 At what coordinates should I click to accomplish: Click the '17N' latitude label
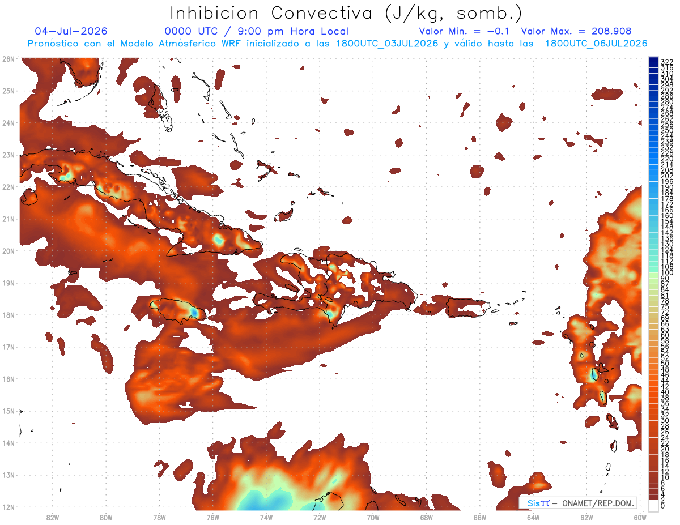point(8,347)
